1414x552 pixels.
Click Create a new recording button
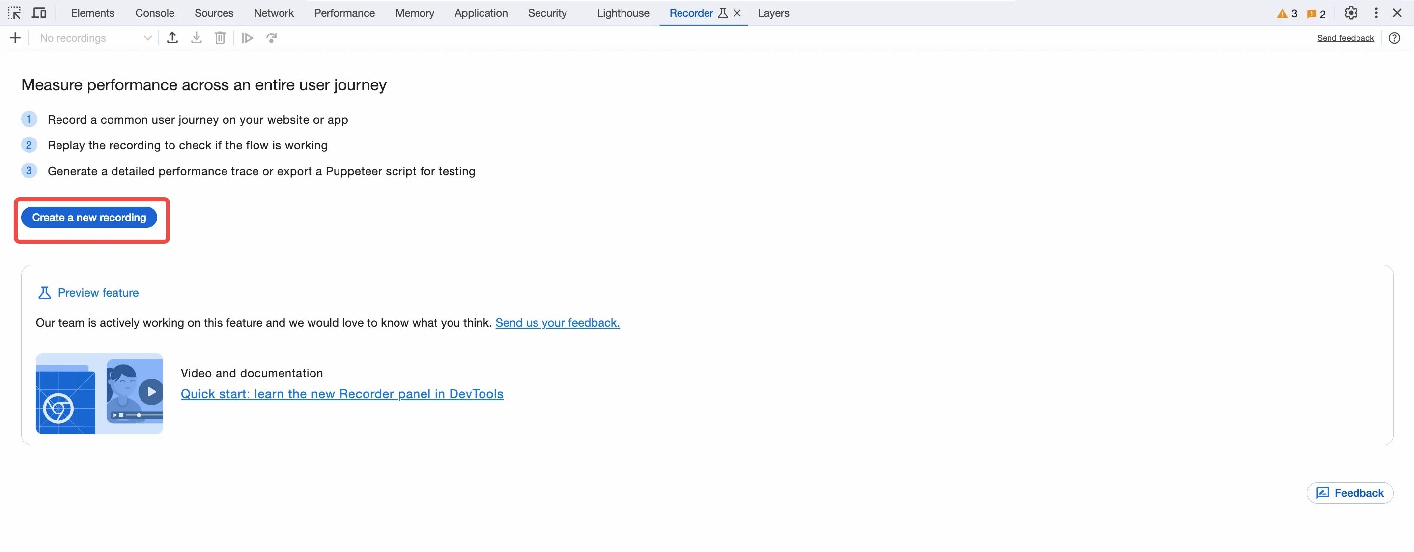(89, 217)
